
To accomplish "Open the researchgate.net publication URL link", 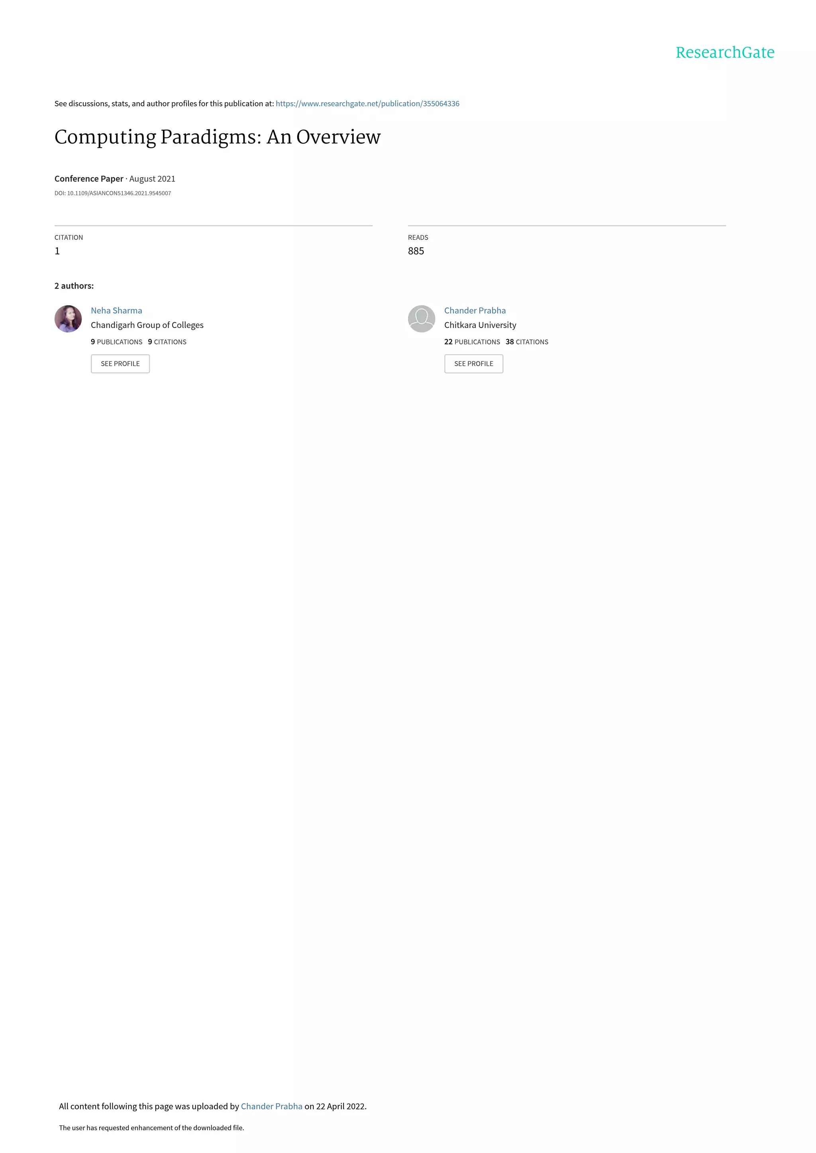I will click(x=367, y=104).
